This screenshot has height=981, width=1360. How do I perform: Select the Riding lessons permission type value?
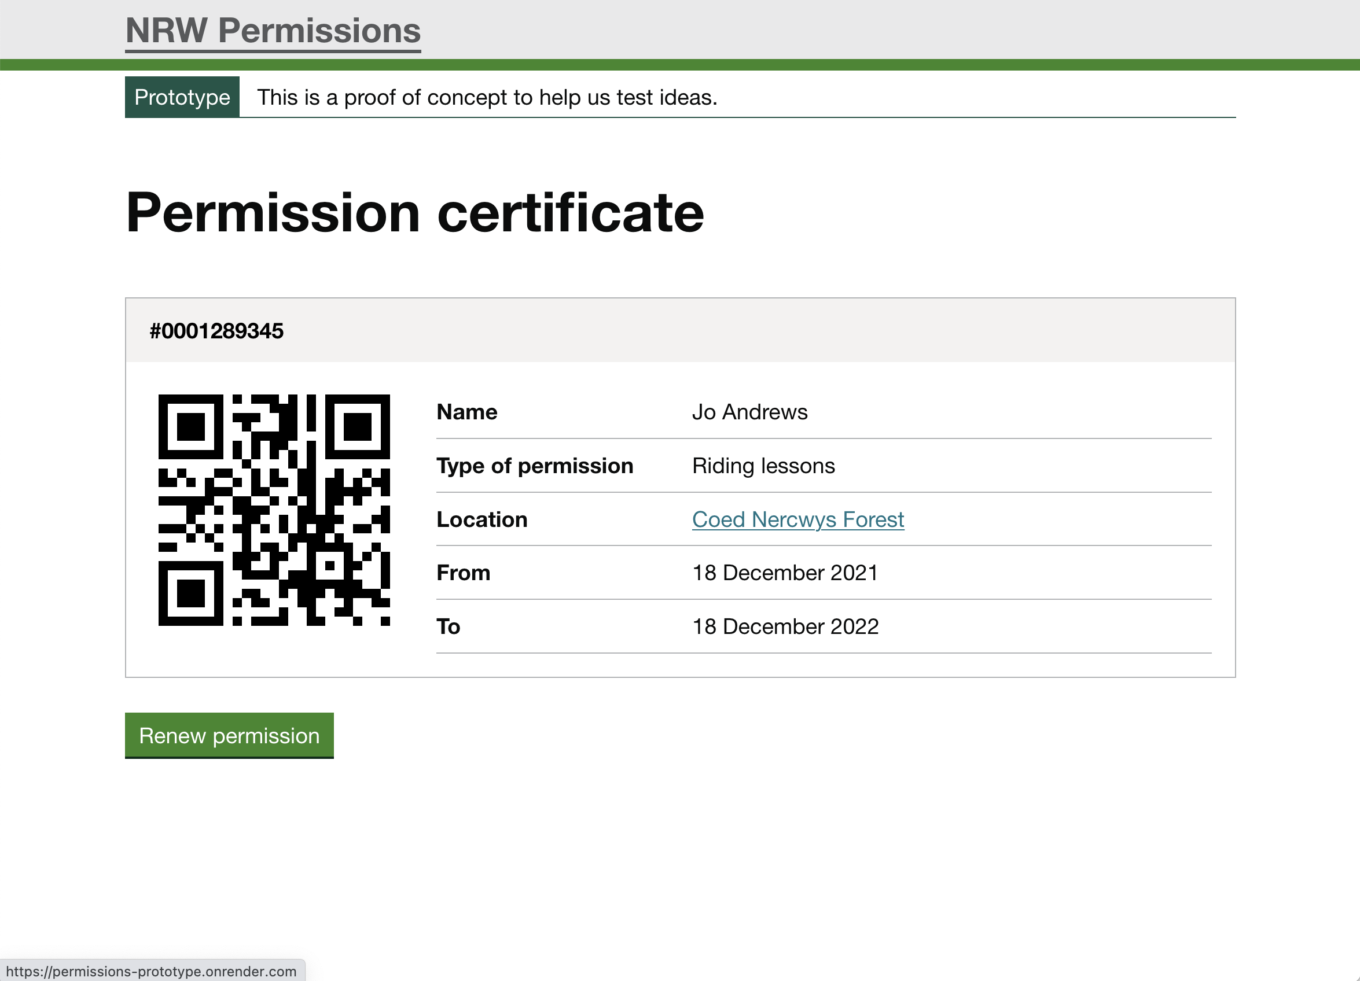click(x=763, y=466)
